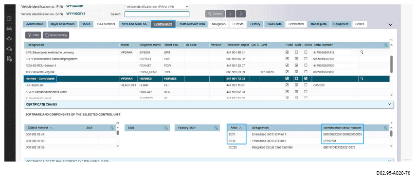The height and width of the screenshot is (179, 417).
Task: Toggle the SCN checkbox for EPS row
Action: [296, 52]
